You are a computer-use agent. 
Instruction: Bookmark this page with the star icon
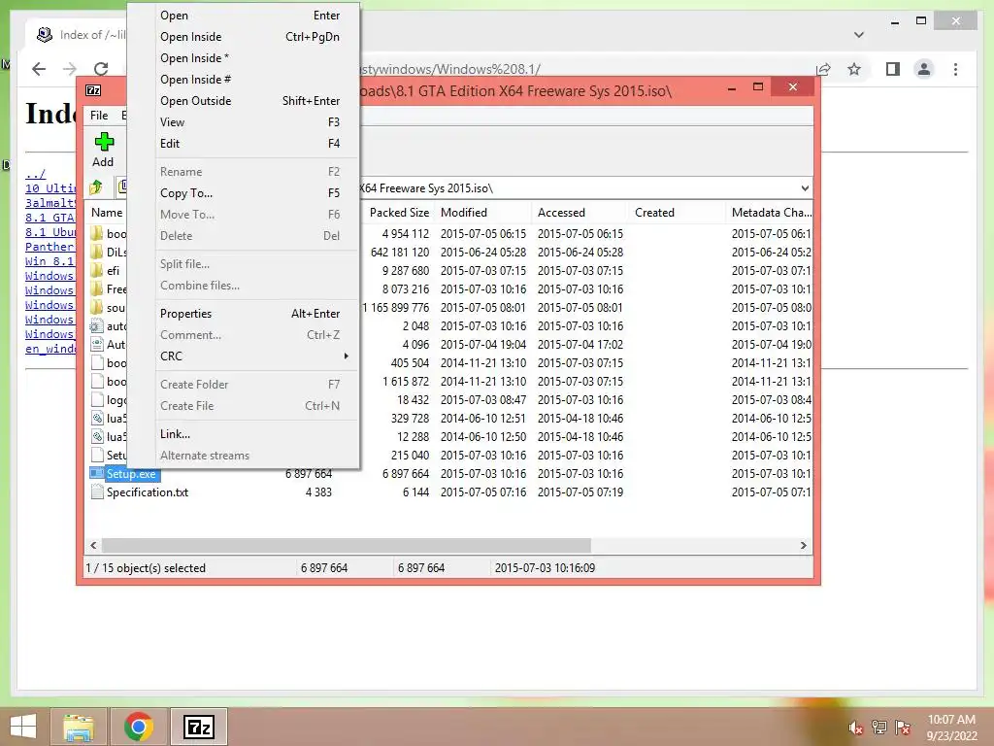click(x=854, y=69)
